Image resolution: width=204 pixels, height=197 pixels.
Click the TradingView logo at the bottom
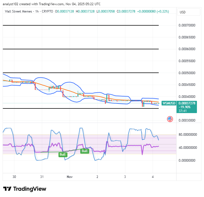tap(24, 189)
